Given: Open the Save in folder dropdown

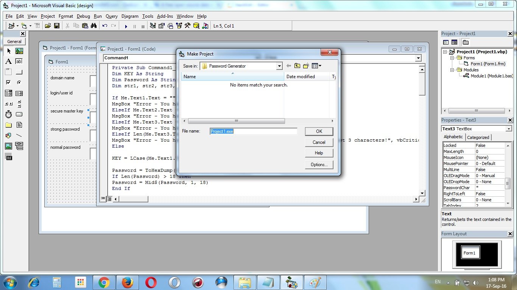Looking at the screenshot, I should pyautogui.click(x=279, y=66).
